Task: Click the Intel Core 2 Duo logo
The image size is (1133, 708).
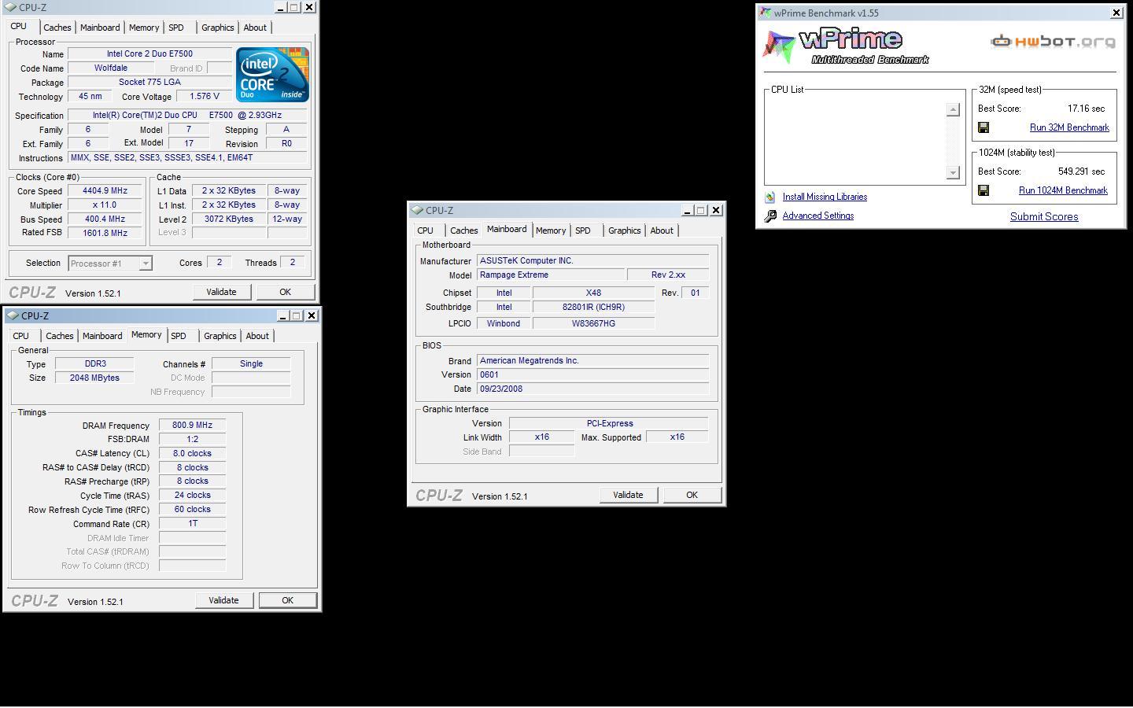Action: point(272,75)
